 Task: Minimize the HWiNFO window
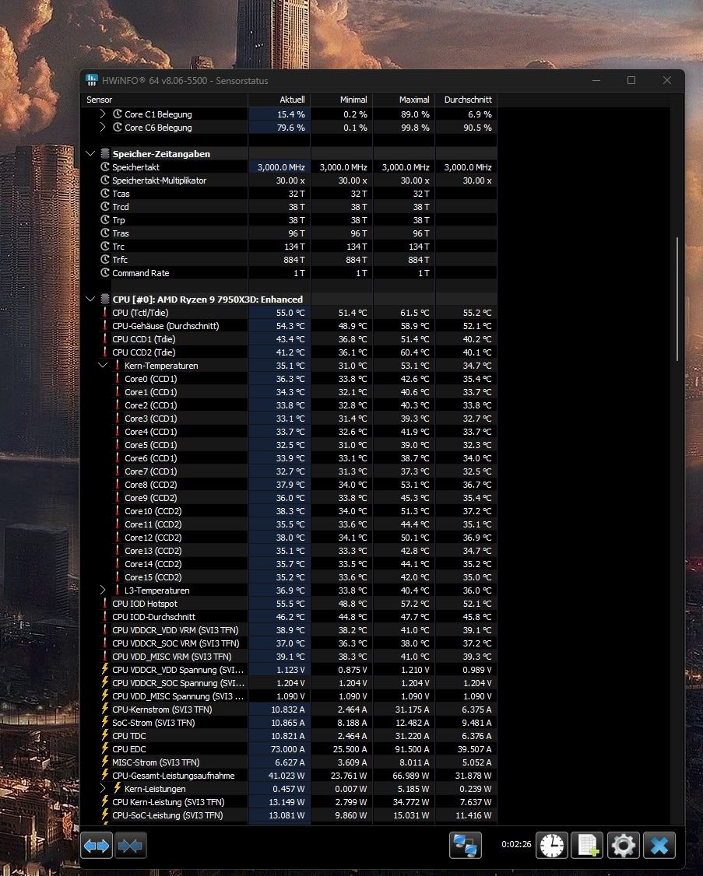pos(596,80)
